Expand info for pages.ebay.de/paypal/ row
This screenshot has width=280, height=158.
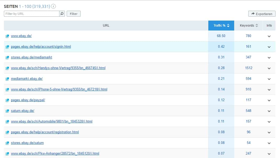(x=269, y=100)
